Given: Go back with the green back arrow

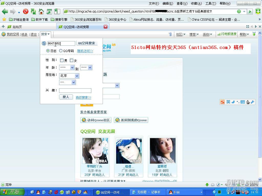Looking at the screenshot, I should coord(5,11).
